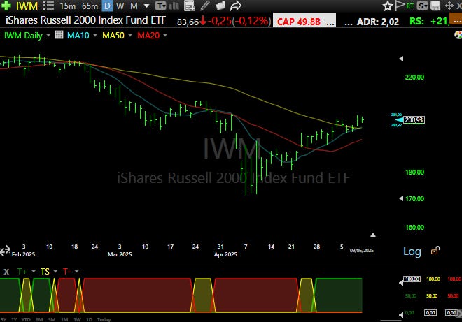Expand the T+ indicator dropdown
Viewport: 462px width, 322px height.
pyautogui.click(x=34, y=271)
